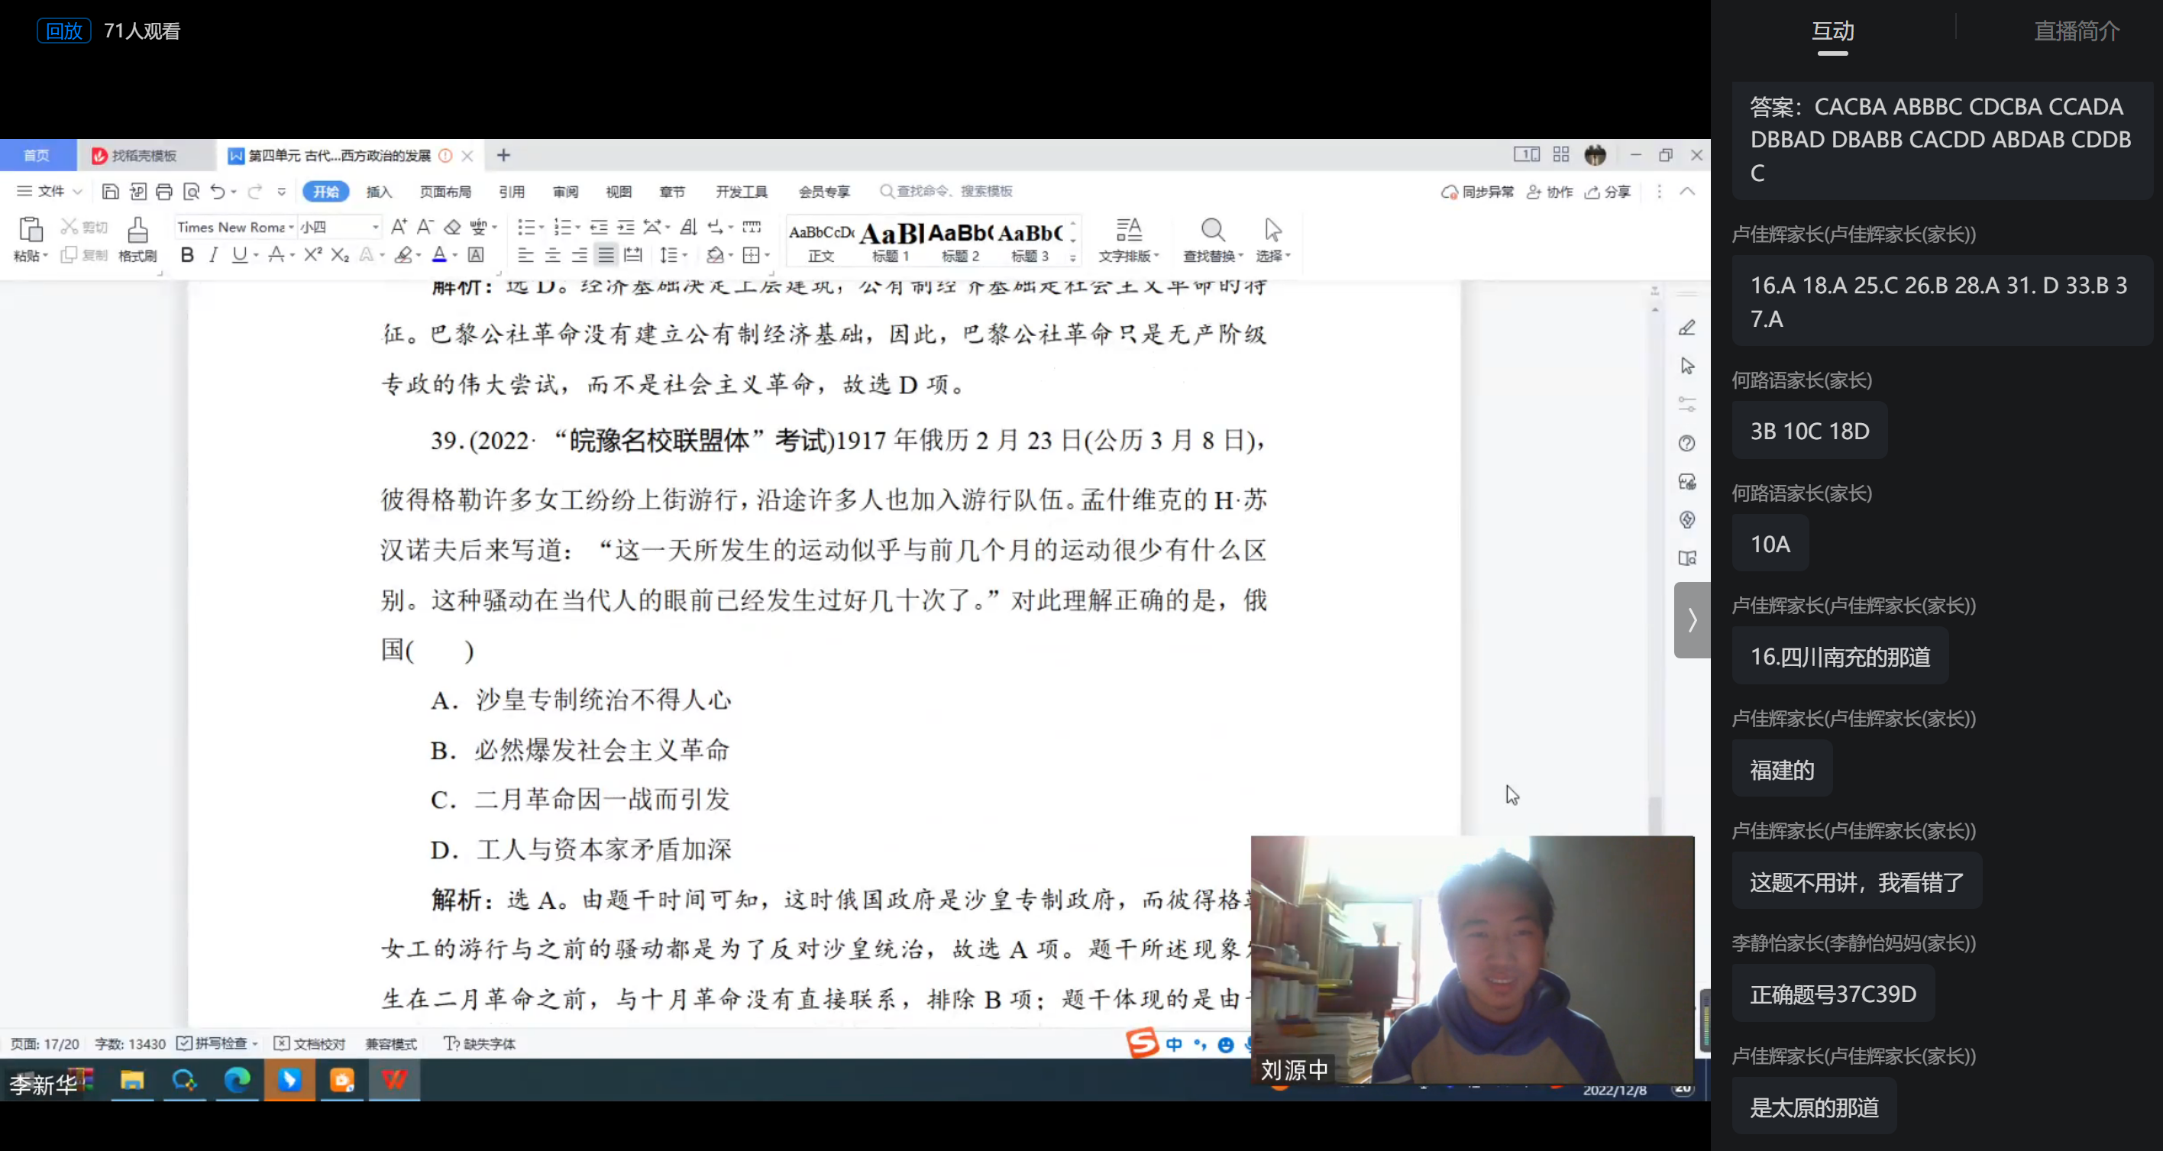Collapse the chat panel with side arrow
This screenshot has width=2163, height=1151.
tap(1692, 619)
